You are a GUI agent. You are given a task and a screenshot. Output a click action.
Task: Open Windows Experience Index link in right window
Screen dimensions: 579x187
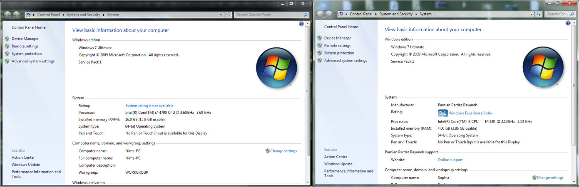click(470, 113)
